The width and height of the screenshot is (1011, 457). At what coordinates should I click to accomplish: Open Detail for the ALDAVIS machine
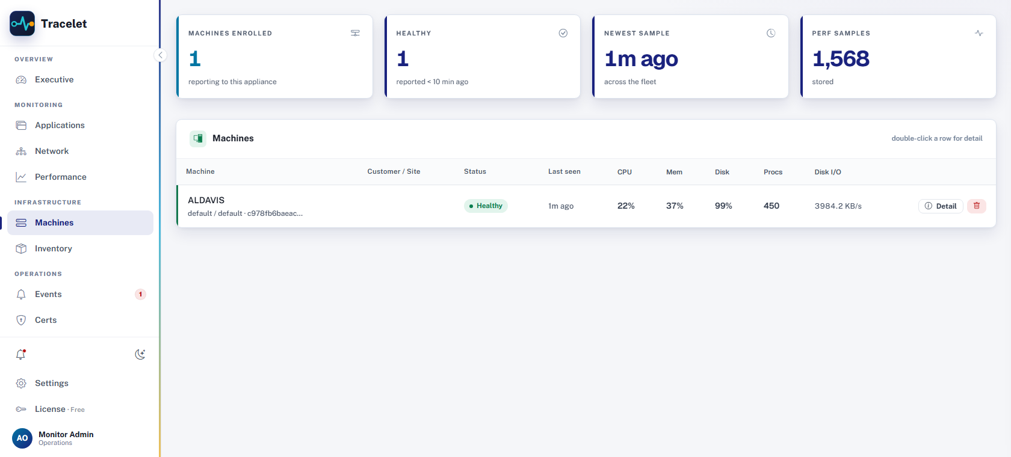pos(941,206)
